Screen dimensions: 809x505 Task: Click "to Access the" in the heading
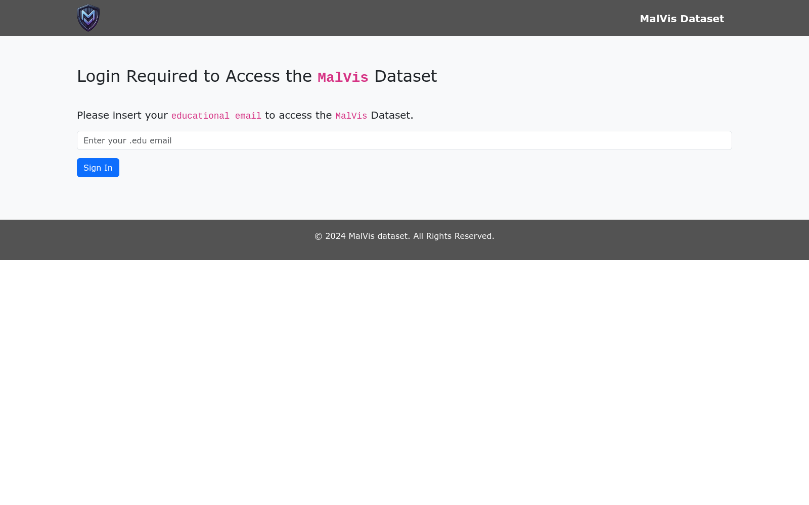tap(257, 76)
